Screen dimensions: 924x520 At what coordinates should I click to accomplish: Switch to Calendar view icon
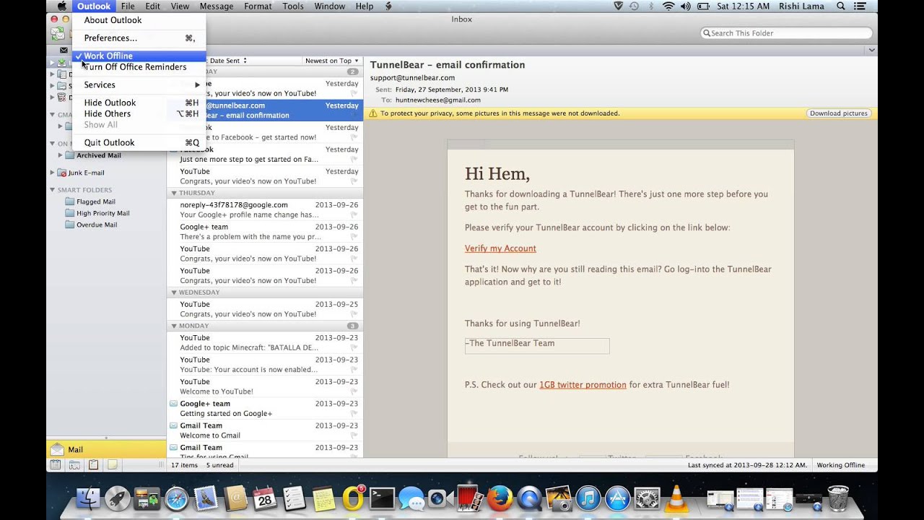(x=55, y=465)
